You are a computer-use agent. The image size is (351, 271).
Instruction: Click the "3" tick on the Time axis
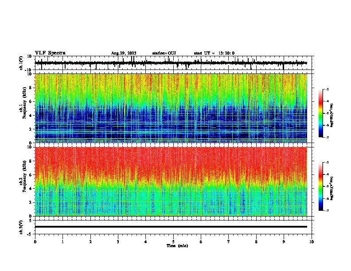pyautogui.click(x=118, y=242)
